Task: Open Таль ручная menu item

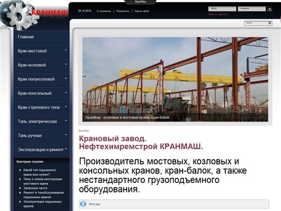Action: [42, 136]
